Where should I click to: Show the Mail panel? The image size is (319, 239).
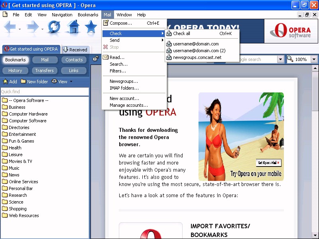point(45,60)
